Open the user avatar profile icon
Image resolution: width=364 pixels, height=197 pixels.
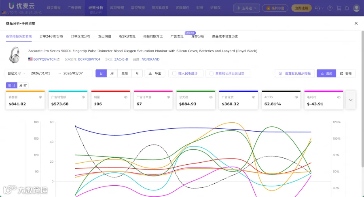(x=356, y=8)
